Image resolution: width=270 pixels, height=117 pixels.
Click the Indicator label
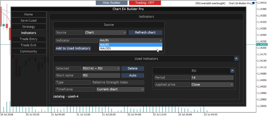click(x=76, y=40)
